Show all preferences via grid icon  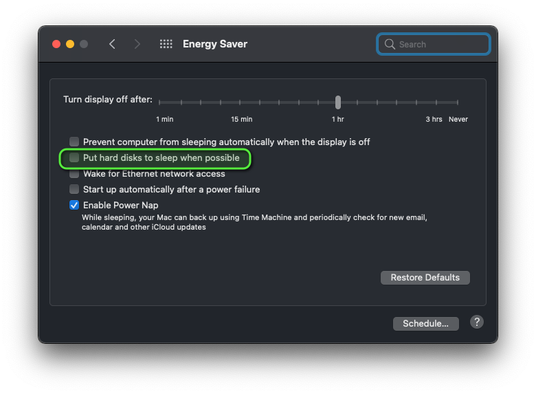[x=166, y=44]
